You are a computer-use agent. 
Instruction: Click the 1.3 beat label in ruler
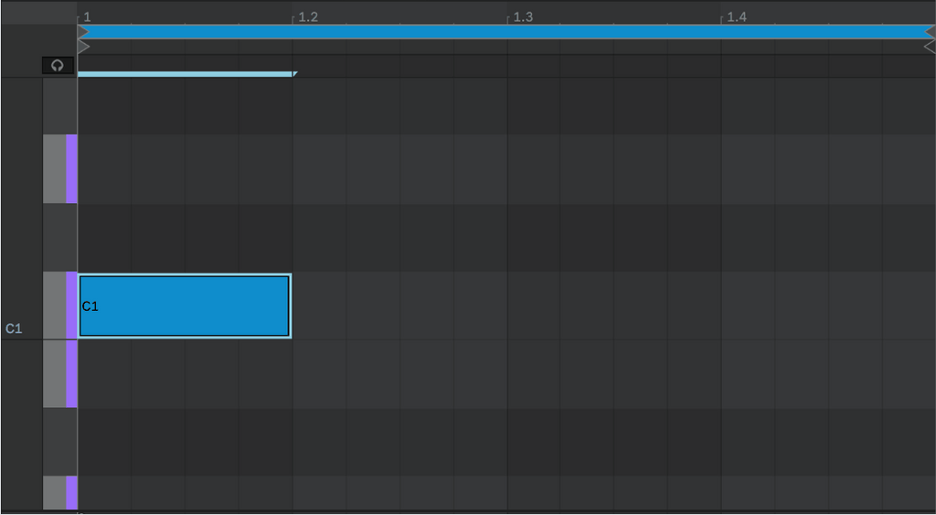(x=523, y=16)
